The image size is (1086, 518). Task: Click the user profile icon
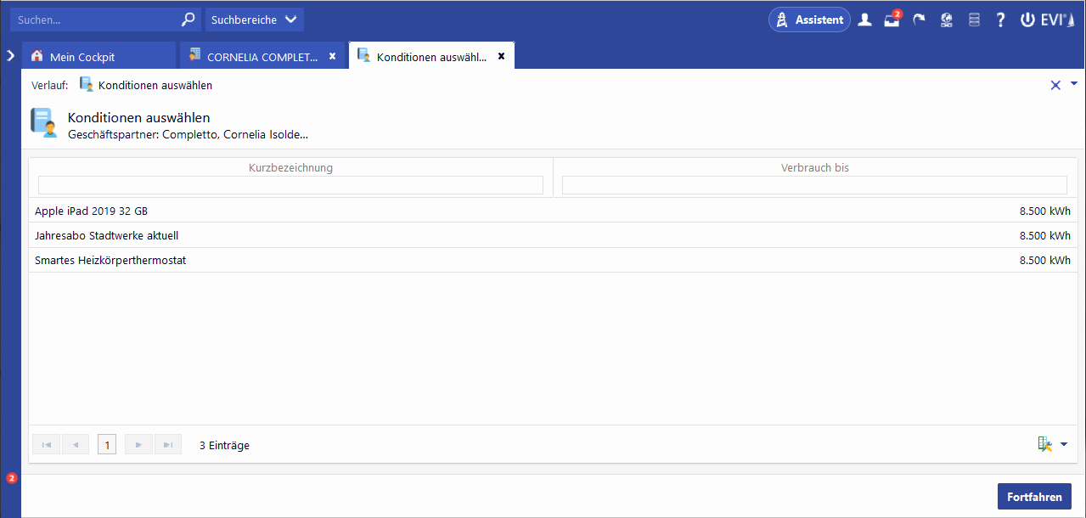[864, 20]
